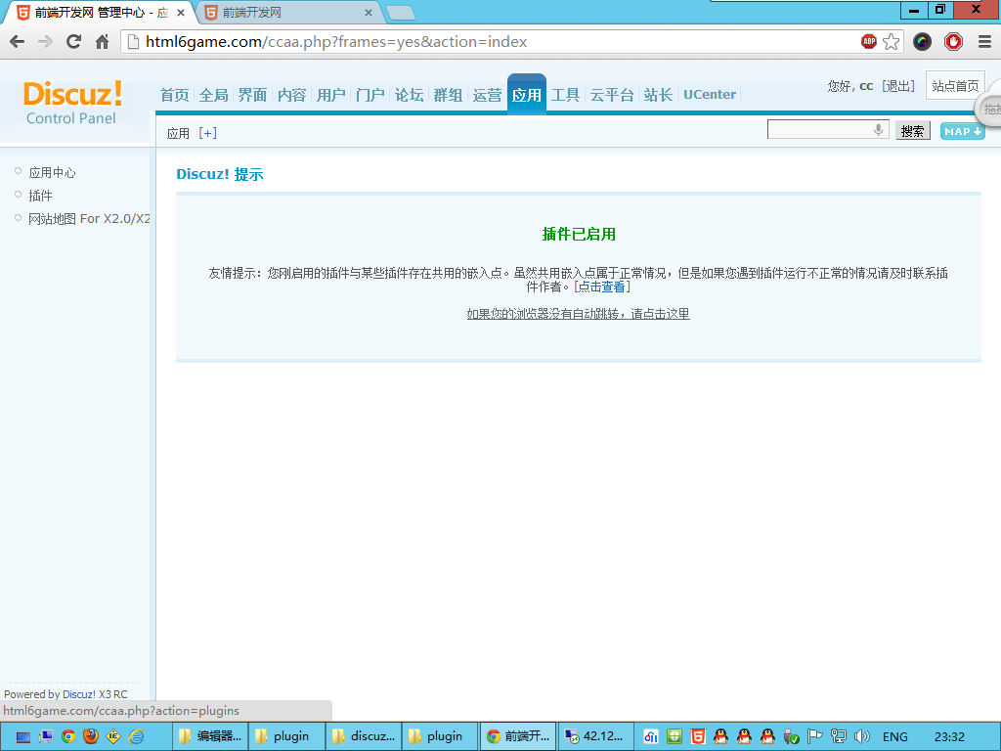Open the volume speaker tray icon
The height and width of the screenshot is (751, 1001).
tap(862, 737)
